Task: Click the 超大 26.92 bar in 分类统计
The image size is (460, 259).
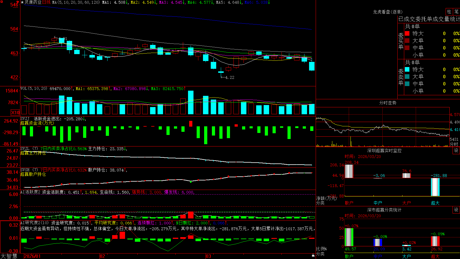Action: [x=435, y=241]
